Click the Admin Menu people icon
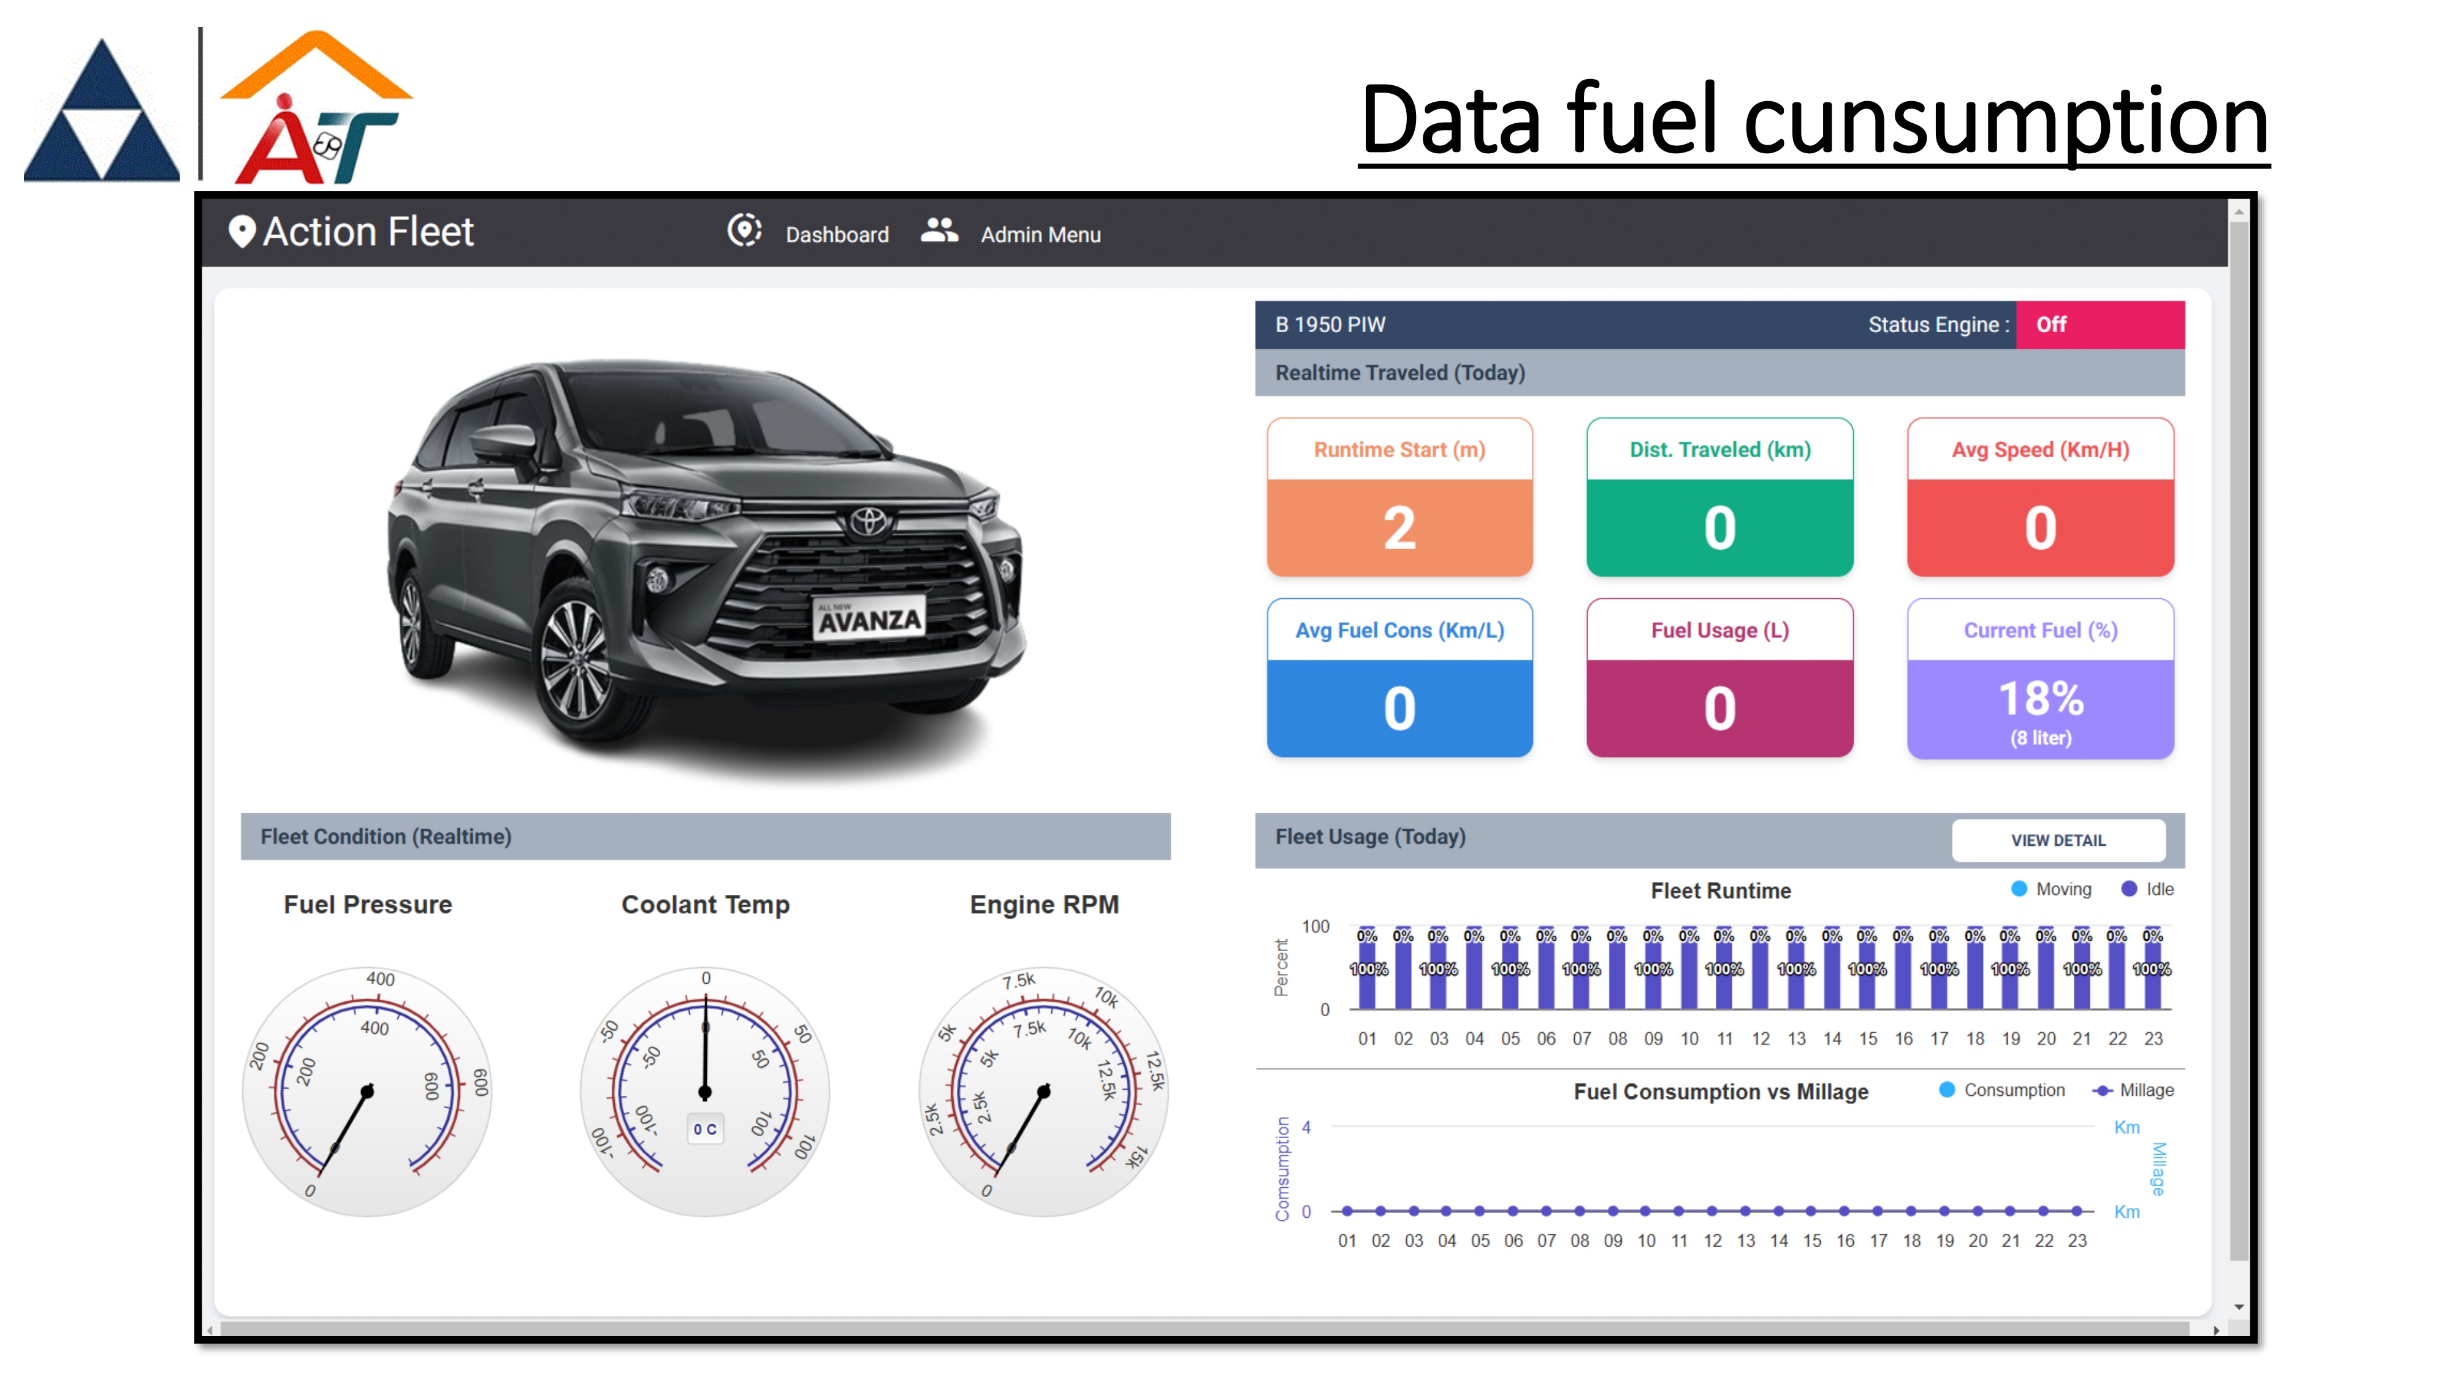 [940, 230]
